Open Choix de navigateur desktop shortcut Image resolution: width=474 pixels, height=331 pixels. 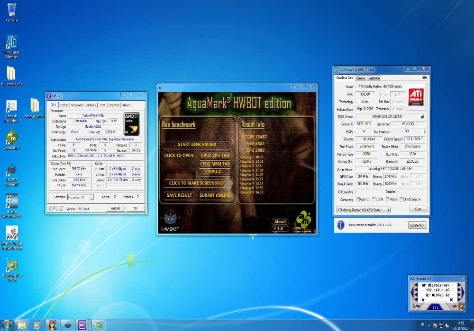point(11,111)
